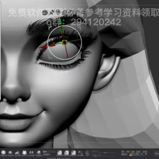Screen dimensions: 159x159
Task: Click gizmo location marker icon
Action: pyautogui.click(x=58, y=12)
